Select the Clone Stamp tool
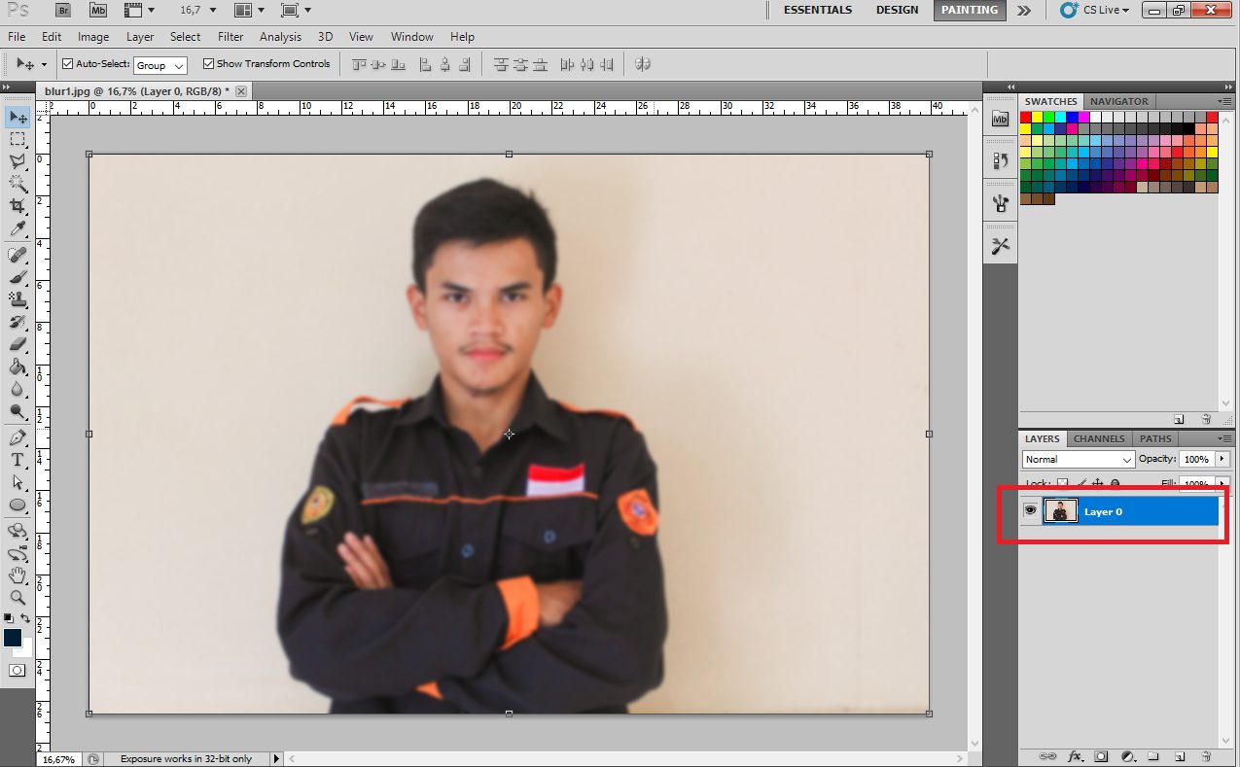The height and width of the screenshot is (767, 1240). click(x=18, y=299)
